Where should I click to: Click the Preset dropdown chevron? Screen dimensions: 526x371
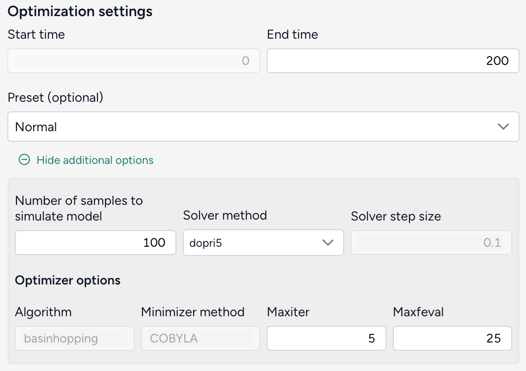pos(503,126)
